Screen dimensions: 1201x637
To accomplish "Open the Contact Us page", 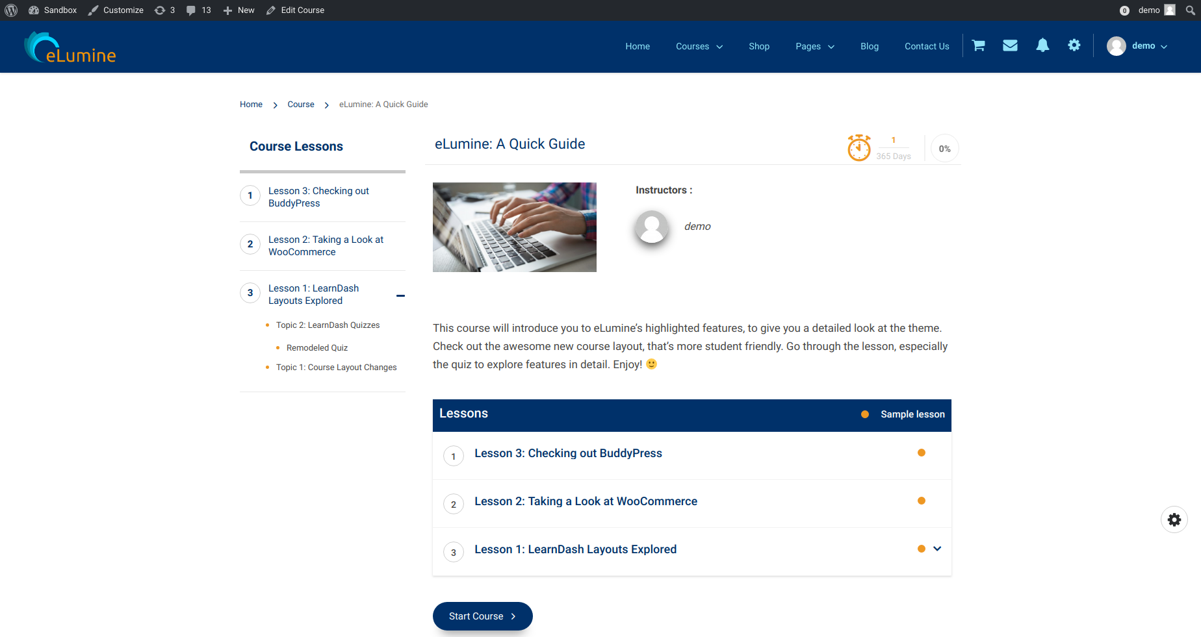I will click(927, 46).
